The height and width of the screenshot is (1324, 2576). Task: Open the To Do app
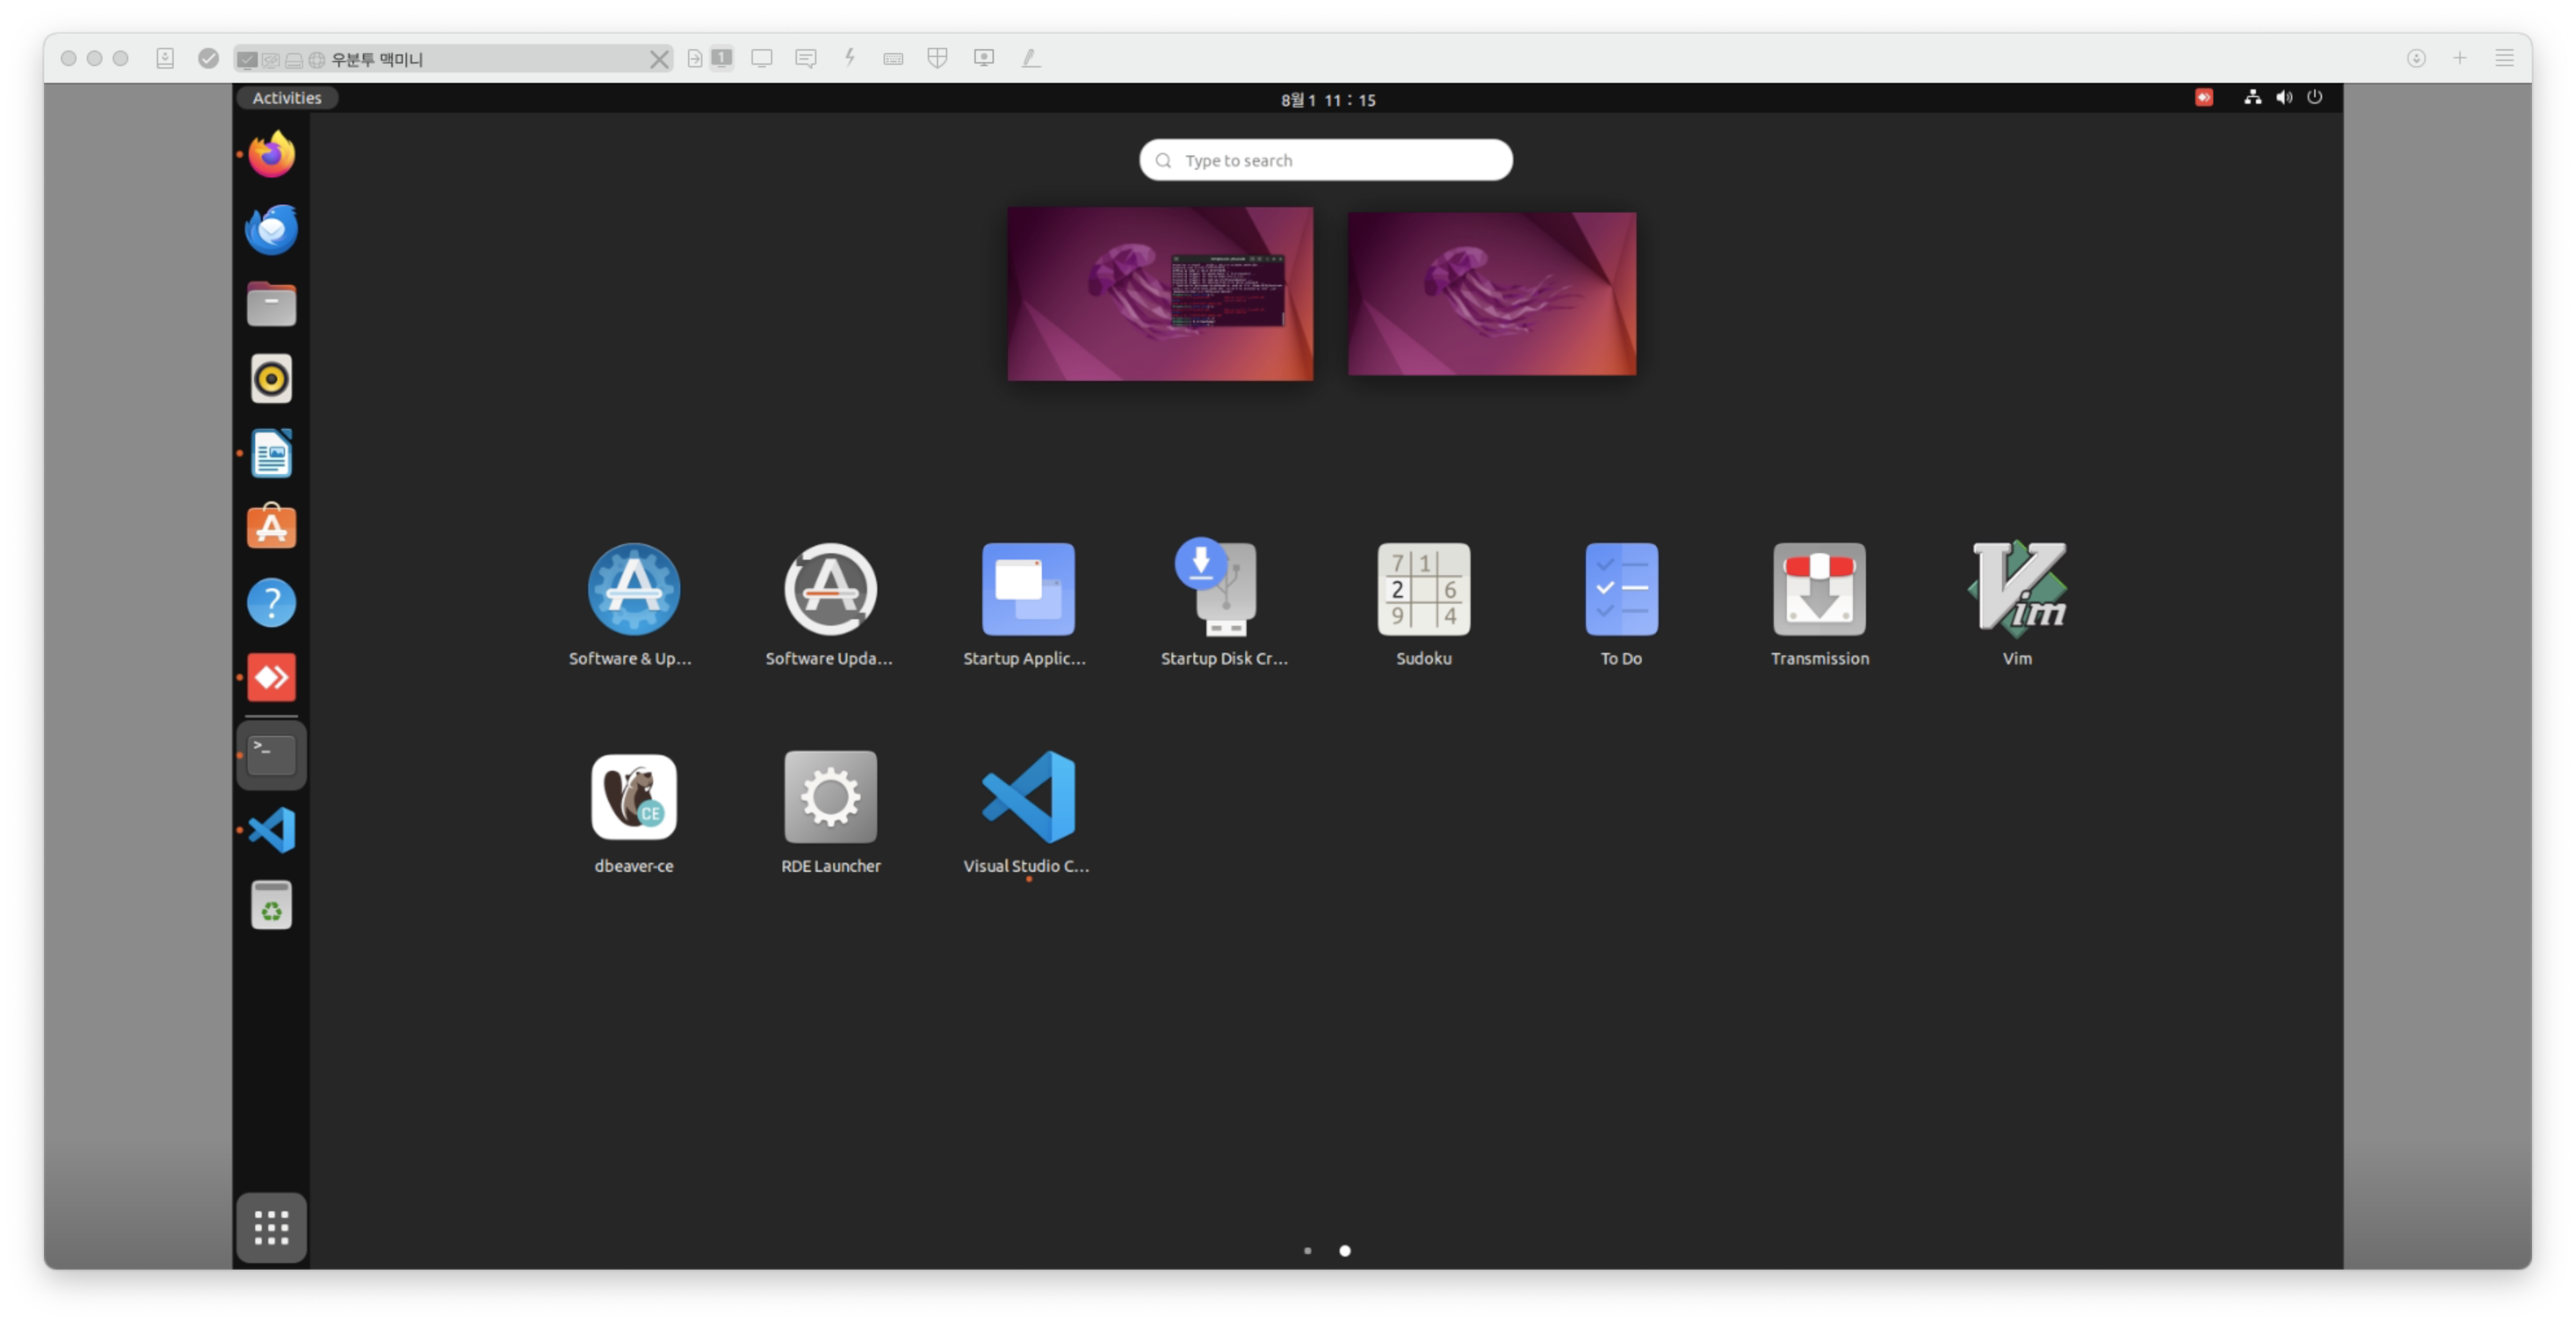click(x=1621, y=591)
